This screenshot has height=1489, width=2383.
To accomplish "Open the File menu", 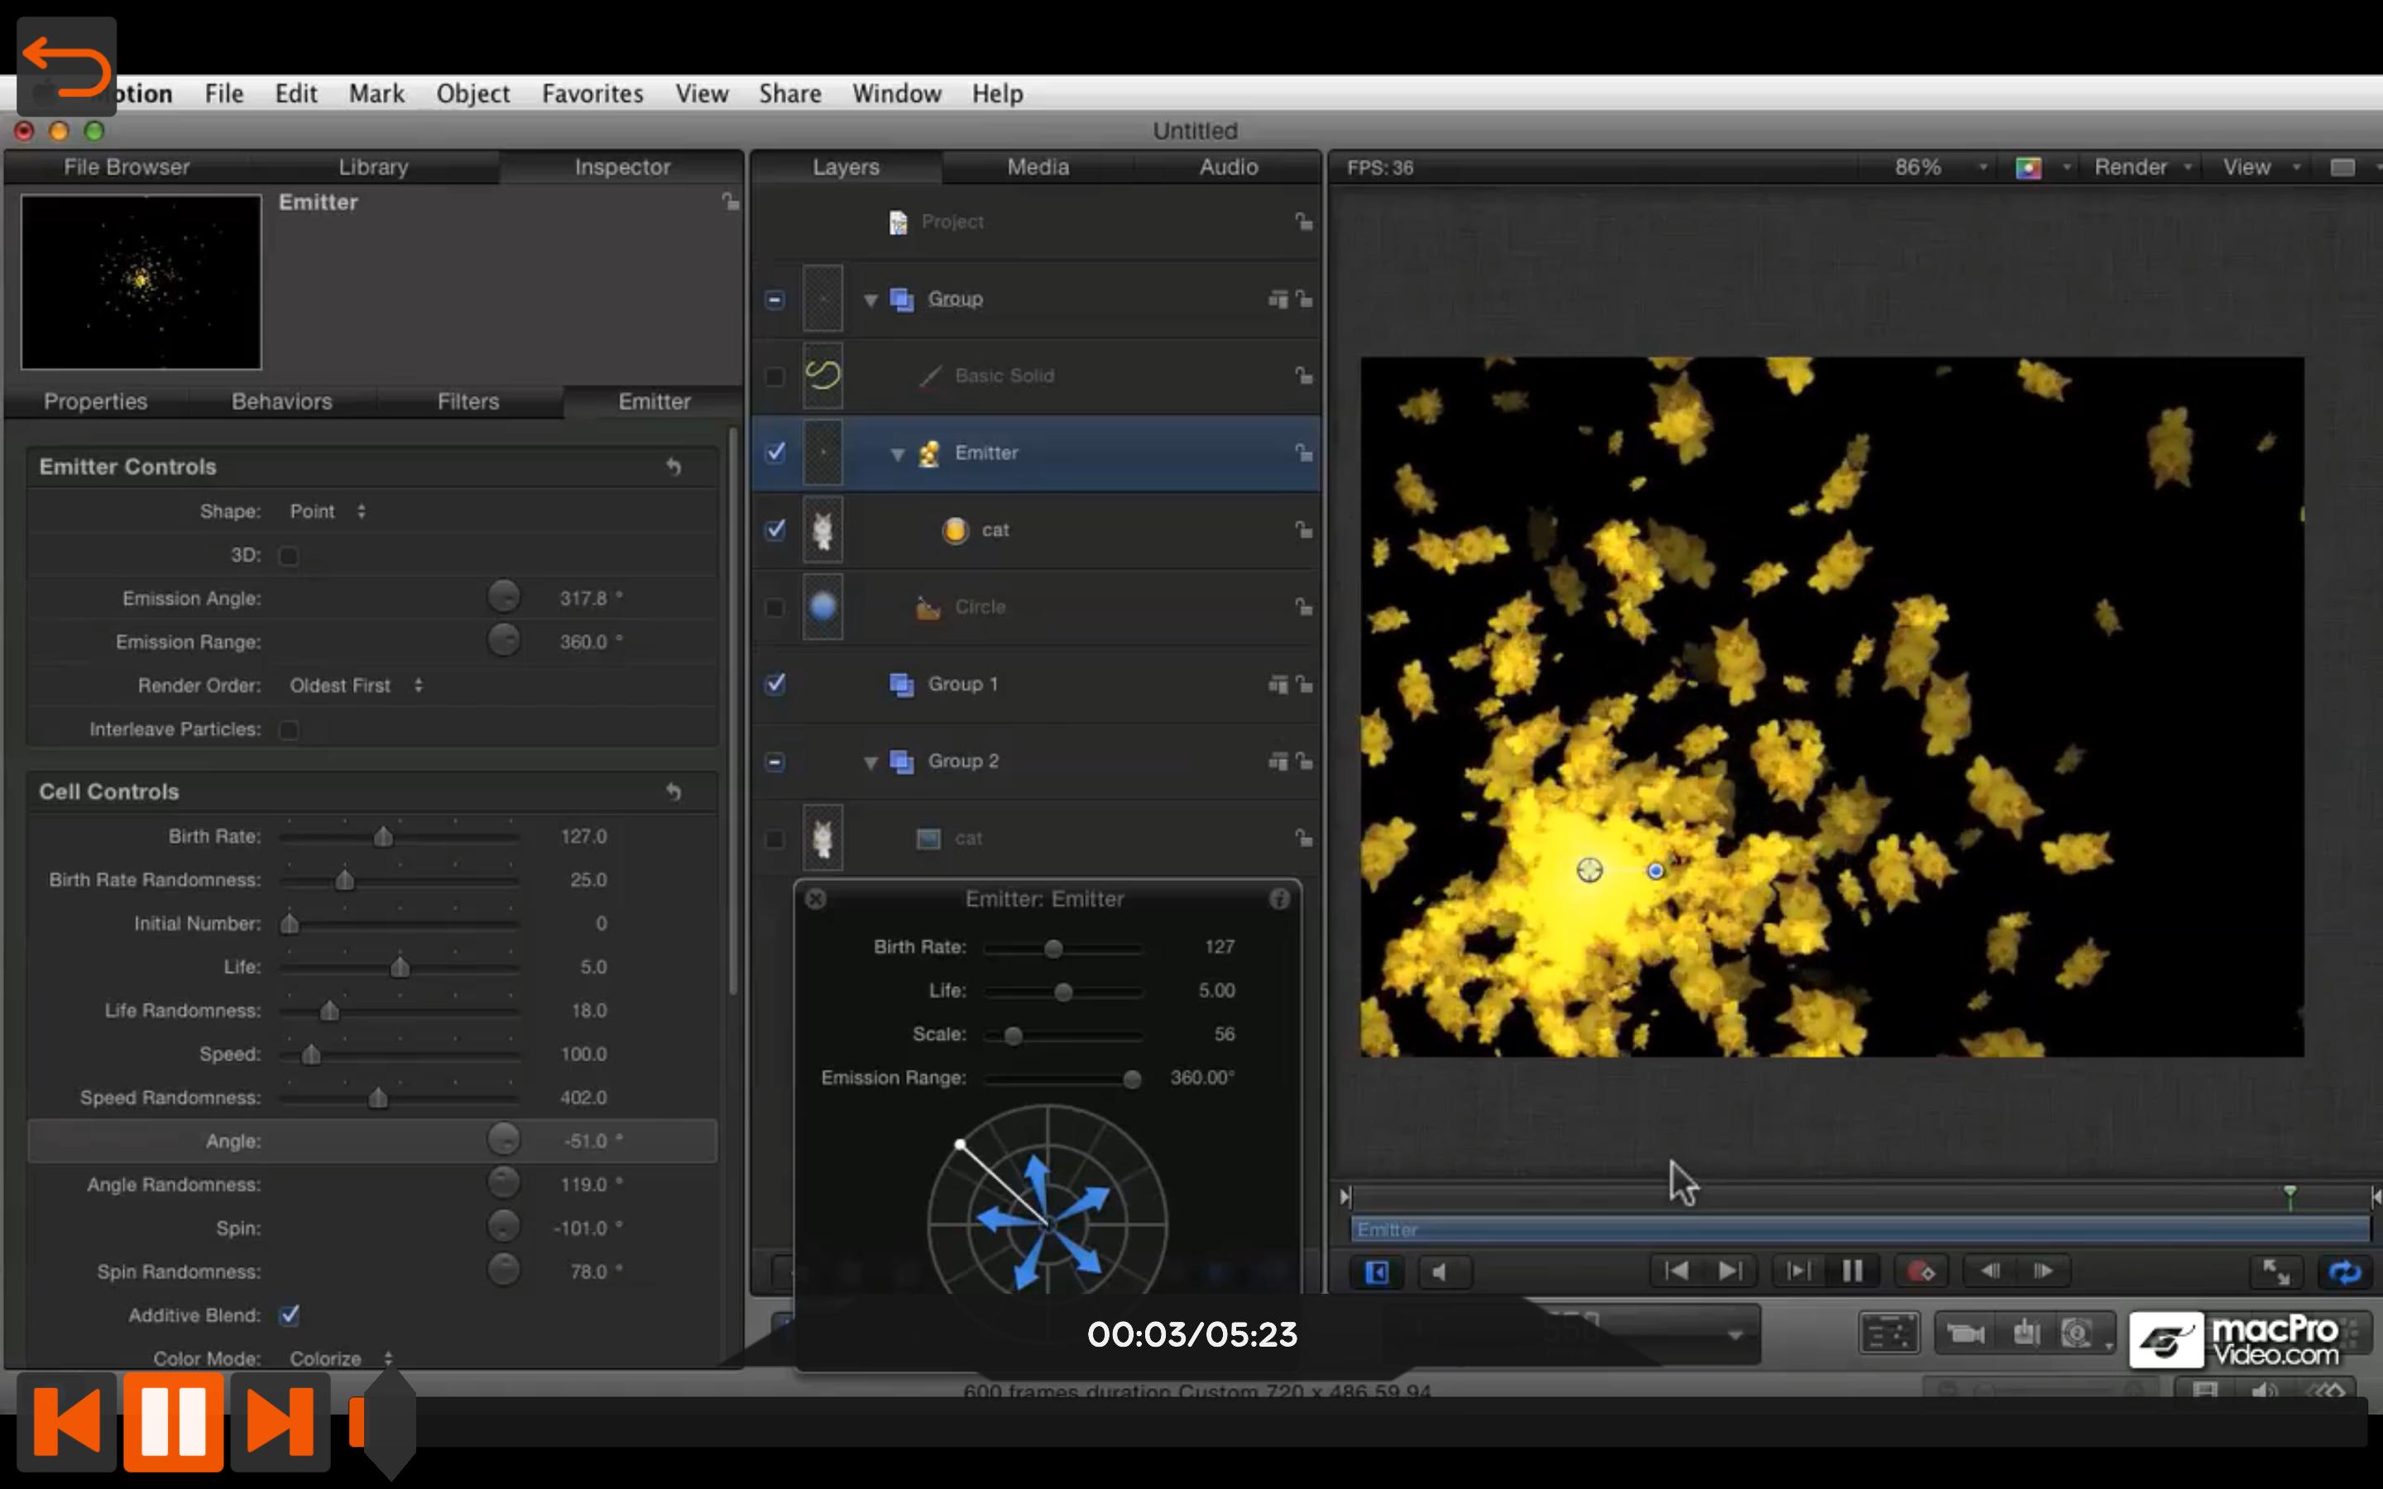I will (223, 93).
